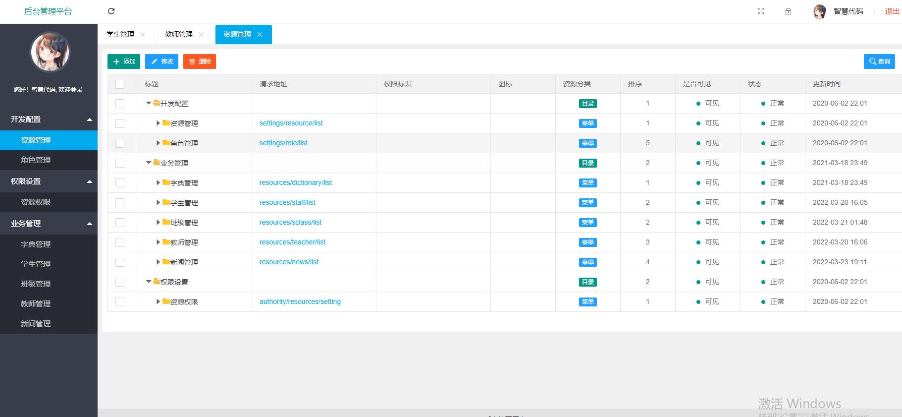Click the folder icon of 新闻管理 row
This screenshot has width=902, height=417.
tap(166, 262)
